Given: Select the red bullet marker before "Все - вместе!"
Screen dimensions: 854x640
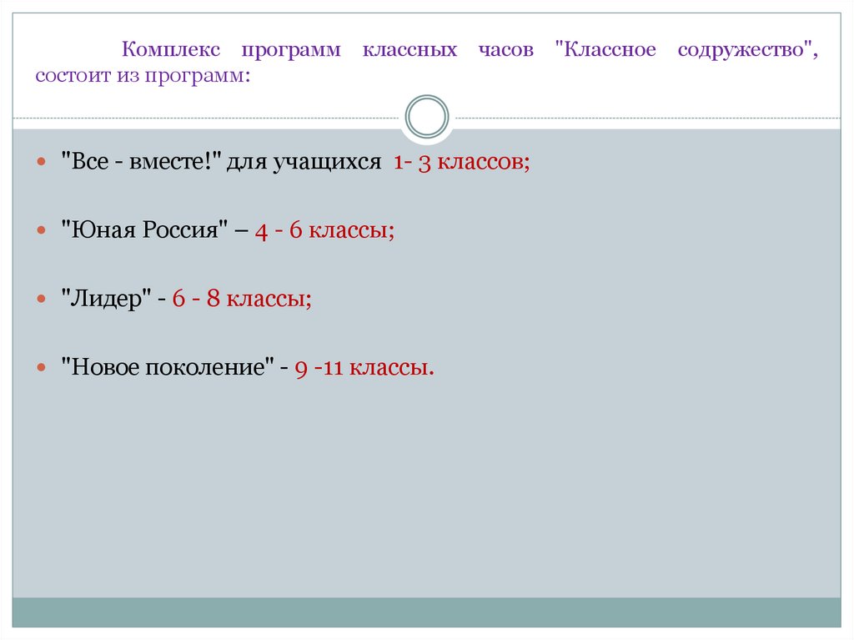Looking at the screenshot, I should tap(39, 163).
